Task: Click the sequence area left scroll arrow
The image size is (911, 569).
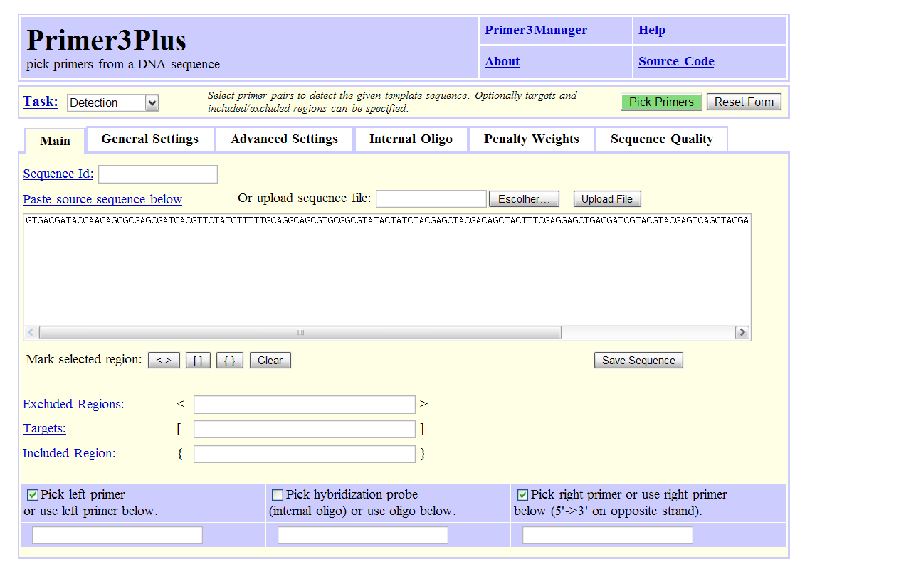Action: tap(31, 332)
